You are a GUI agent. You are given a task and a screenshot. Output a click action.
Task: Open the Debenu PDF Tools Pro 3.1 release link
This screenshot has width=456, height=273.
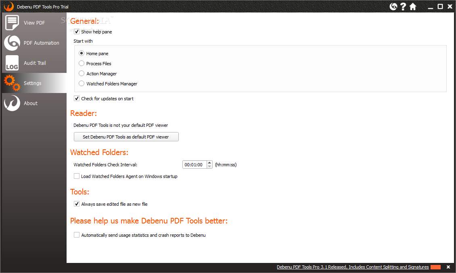point(352,267)
